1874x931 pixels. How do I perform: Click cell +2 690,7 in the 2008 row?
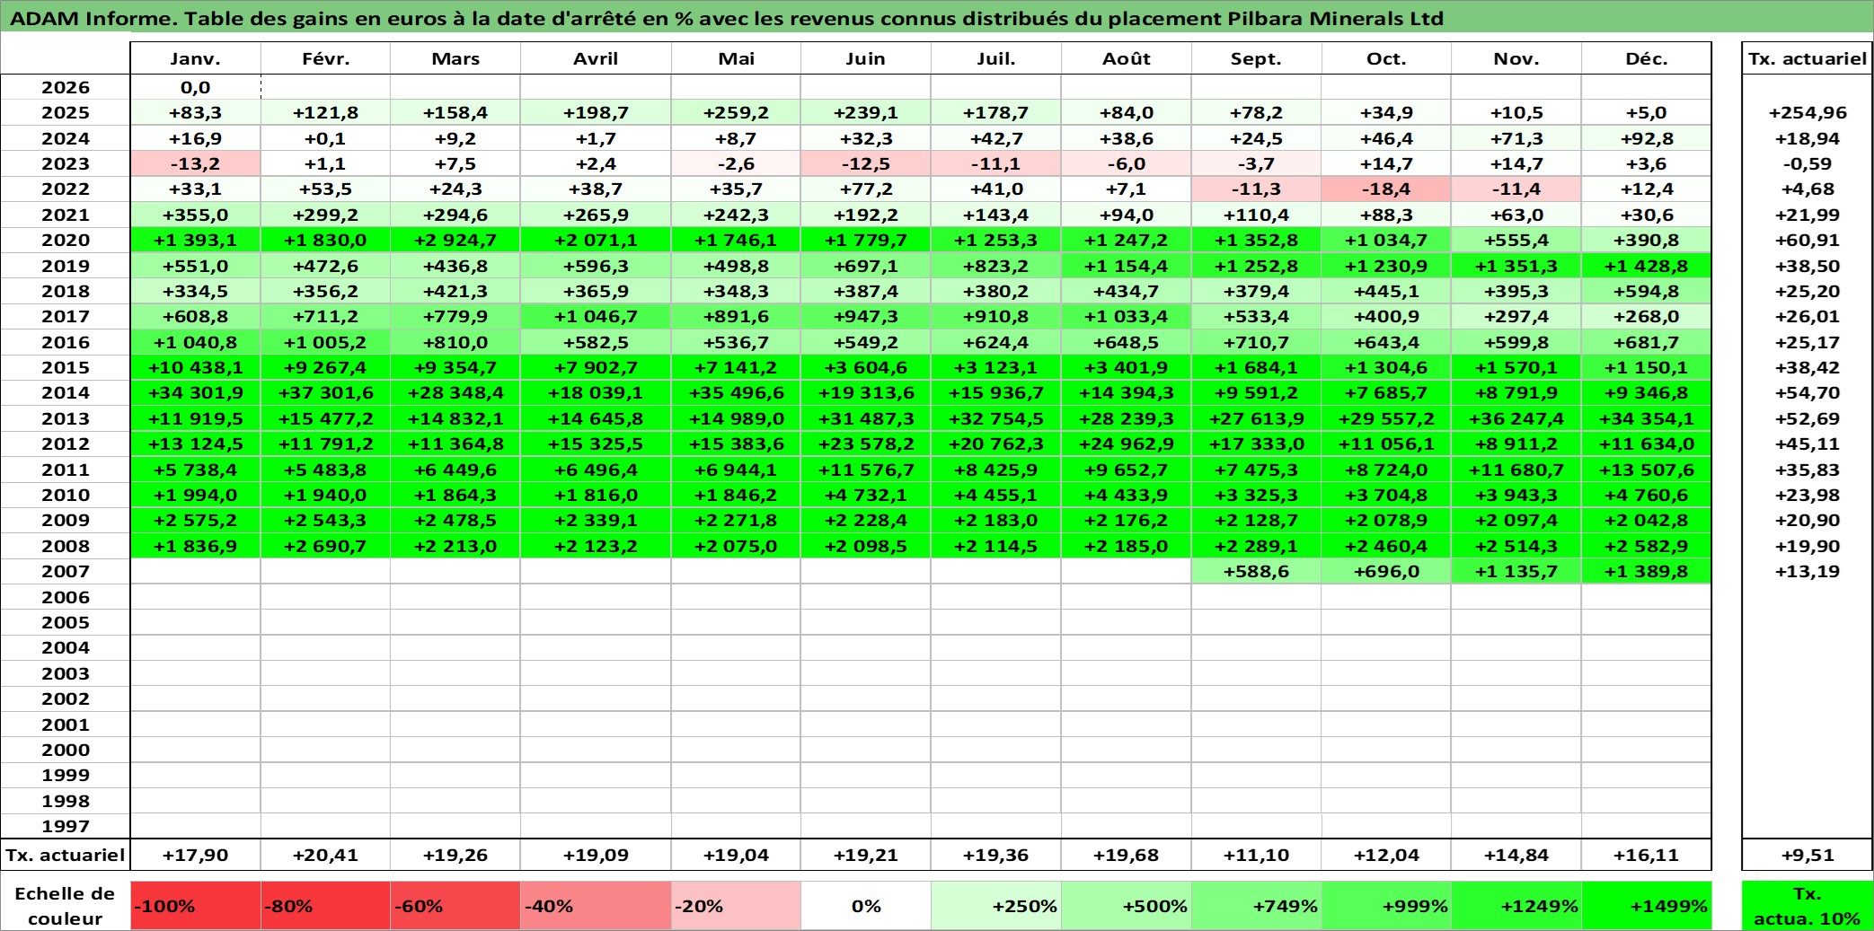pos(325,546)
